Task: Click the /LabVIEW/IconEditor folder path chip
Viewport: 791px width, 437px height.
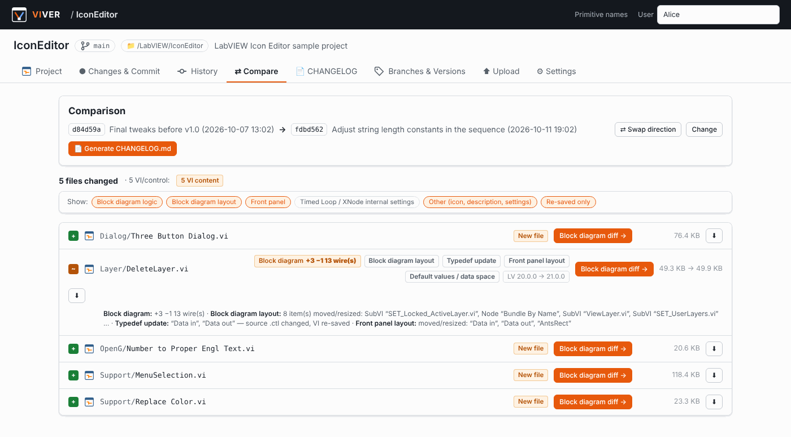Action: (x=165, y=46)
